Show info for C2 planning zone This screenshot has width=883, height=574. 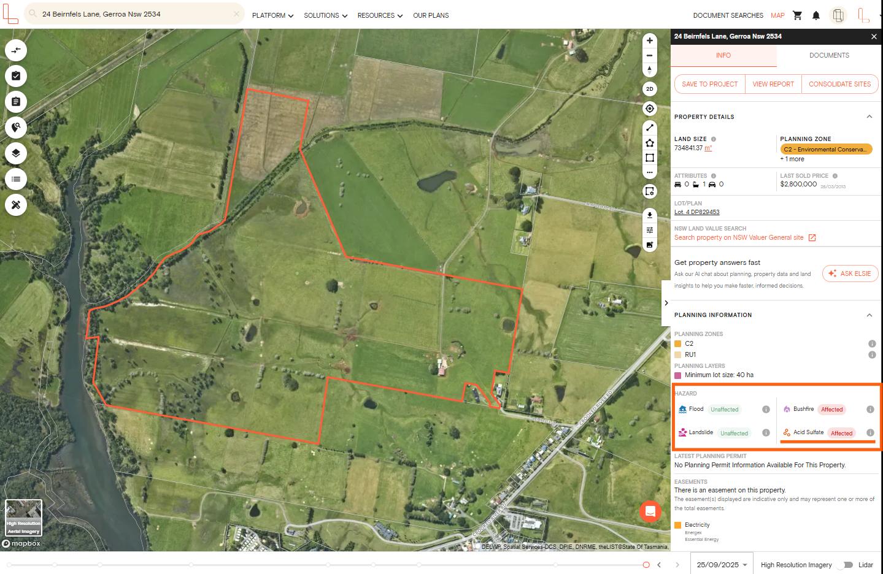[x=872, y=344]
